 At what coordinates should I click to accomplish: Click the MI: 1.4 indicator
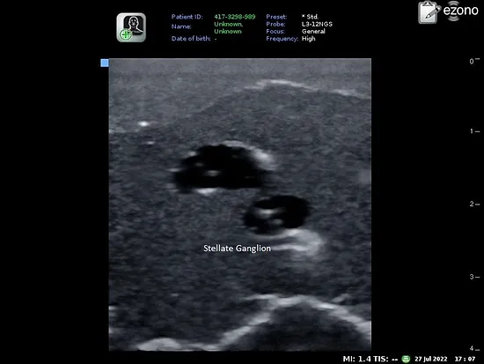(356, 359)
